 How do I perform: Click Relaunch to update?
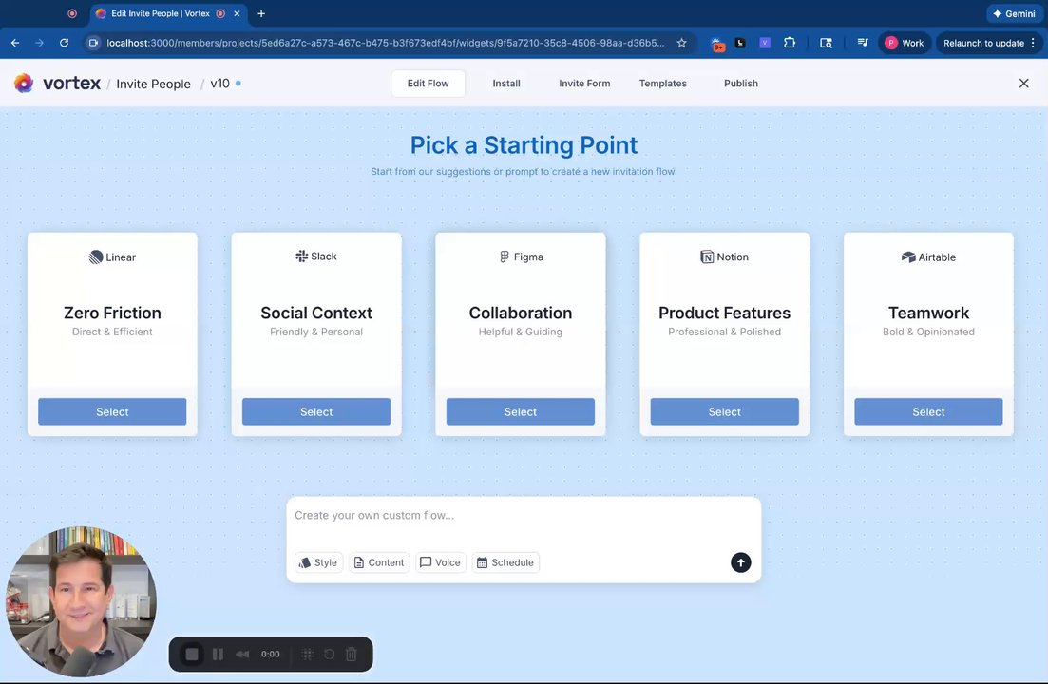coord(983,43)
